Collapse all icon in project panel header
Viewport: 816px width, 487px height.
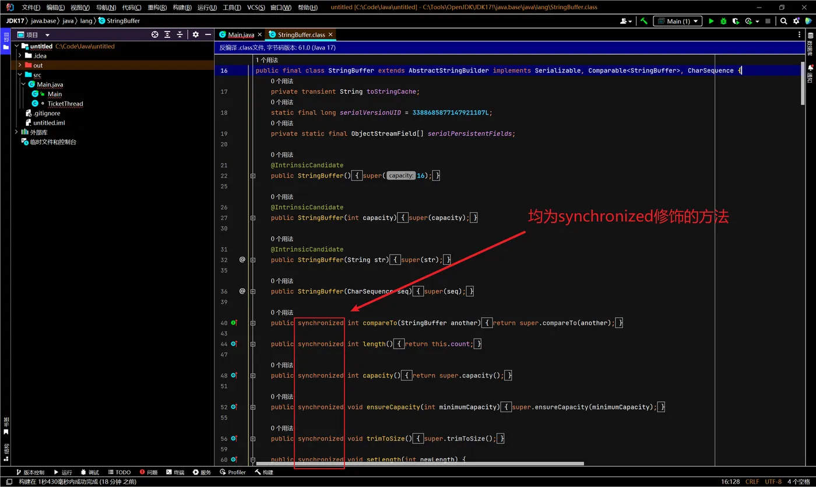[x=180, y=35]
